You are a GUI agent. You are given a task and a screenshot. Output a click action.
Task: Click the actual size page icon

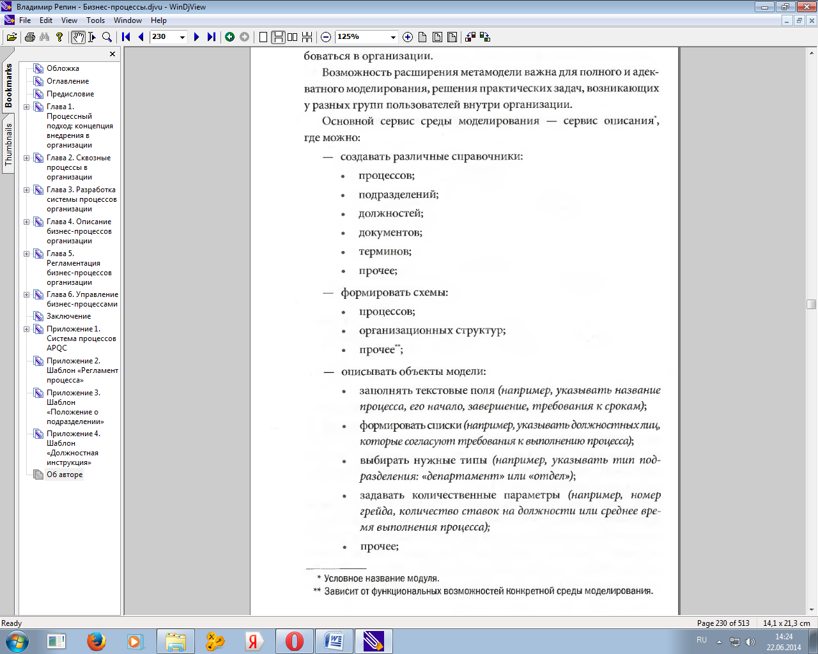(x=422, y=37)
